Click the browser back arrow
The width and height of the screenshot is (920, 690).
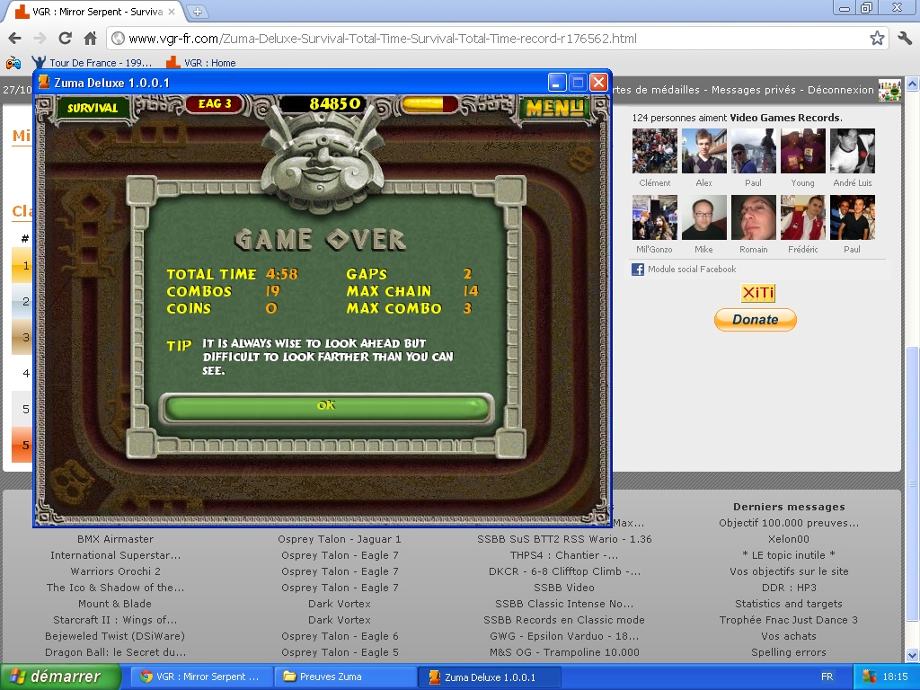pyautogui.click(x=14, y=39)
